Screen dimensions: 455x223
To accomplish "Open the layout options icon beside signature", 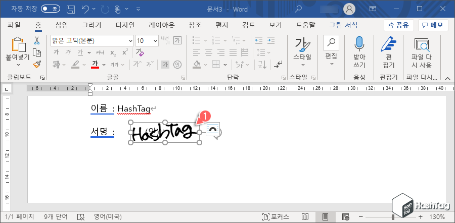I will (213, 130).
